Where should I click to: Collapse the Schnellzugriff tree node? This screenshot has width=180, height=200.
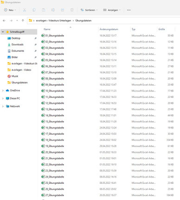click(3, 32)
